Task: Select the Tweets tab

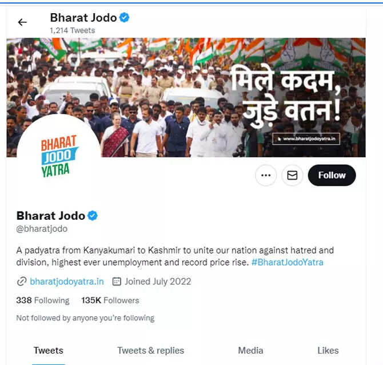Action: [49, 351]
